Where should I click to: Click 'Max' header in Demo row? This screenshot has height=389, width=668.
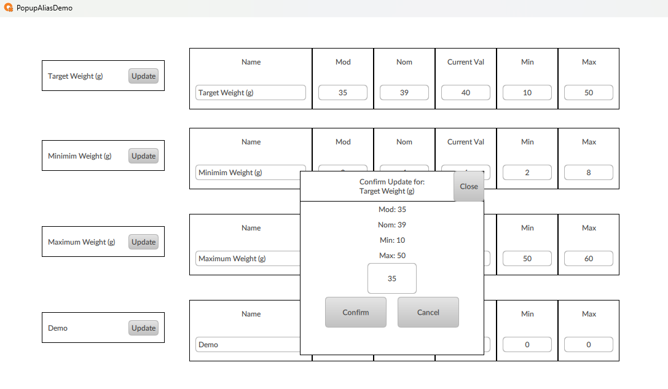click(589, 314)
